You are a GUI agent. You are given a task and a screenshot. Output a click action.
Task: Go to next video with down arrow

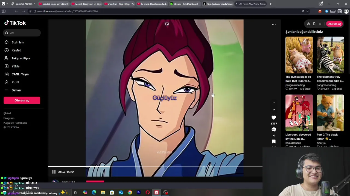click(274, 109)
